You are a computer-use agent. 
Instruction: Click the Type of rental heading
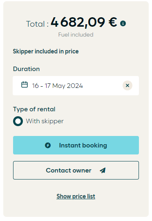(x=34, y=109)
